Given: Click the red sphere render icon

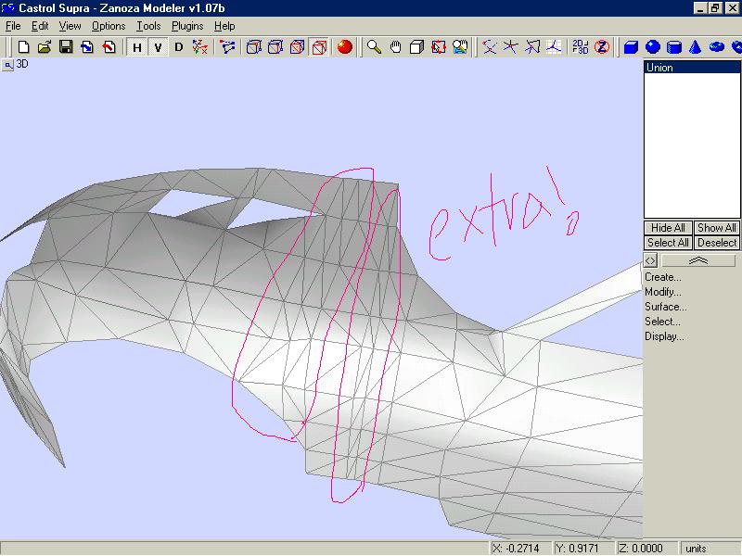Looking at the screenshot, I should (345, 46).
